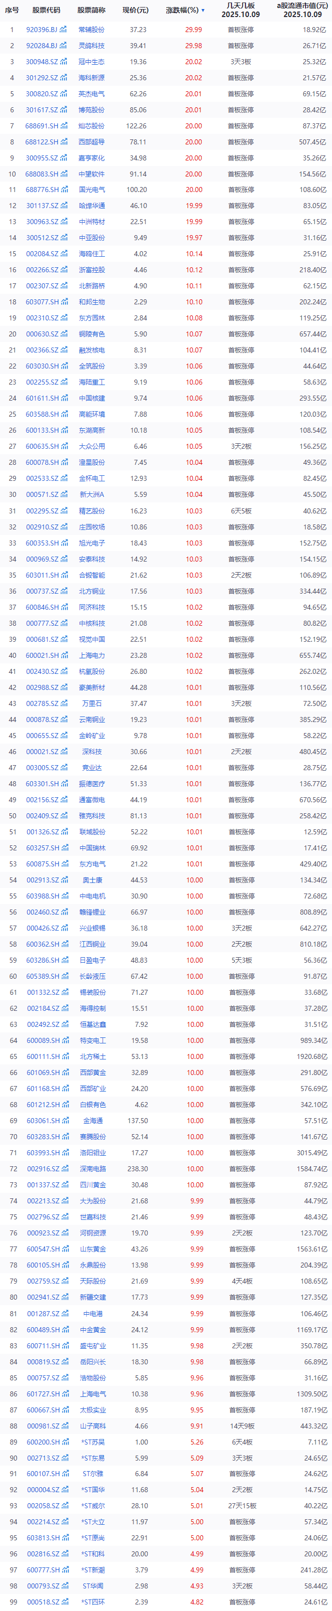
Task: Sort by the 现价(元) column header
Action: 135,10
